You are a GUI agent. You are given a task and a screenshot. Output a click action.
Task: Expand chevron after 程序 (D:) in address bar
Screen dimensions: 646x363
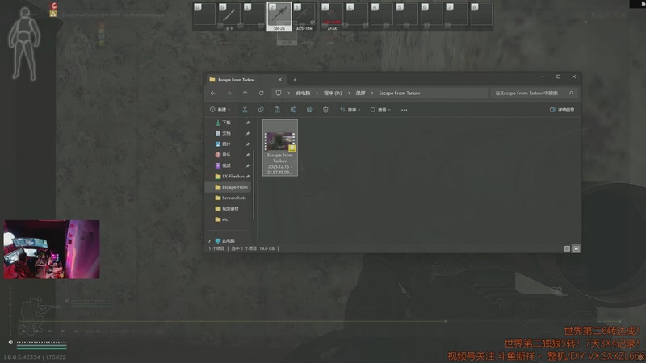click(349, 93)
